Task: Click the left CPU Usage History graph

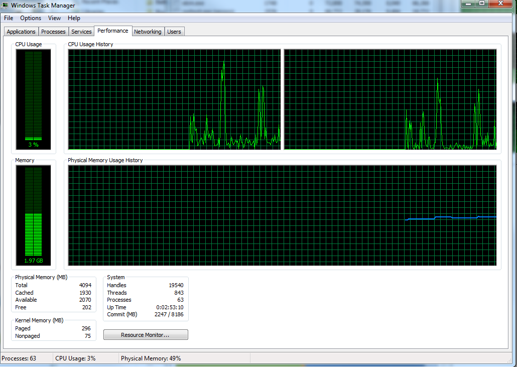Action: [174, 99]
